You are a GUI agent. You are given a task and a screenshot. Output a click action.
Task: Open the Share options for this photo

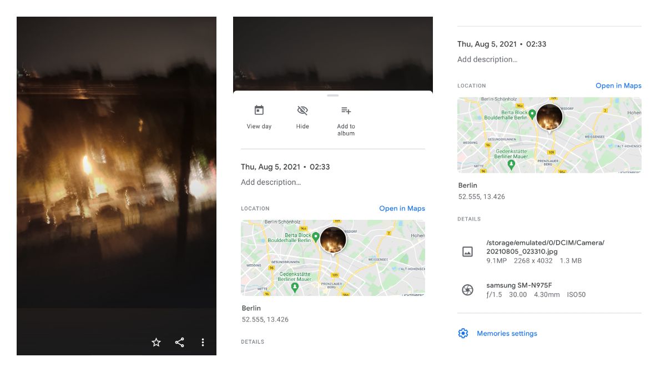pyautogui.click(x=179, y=342)
